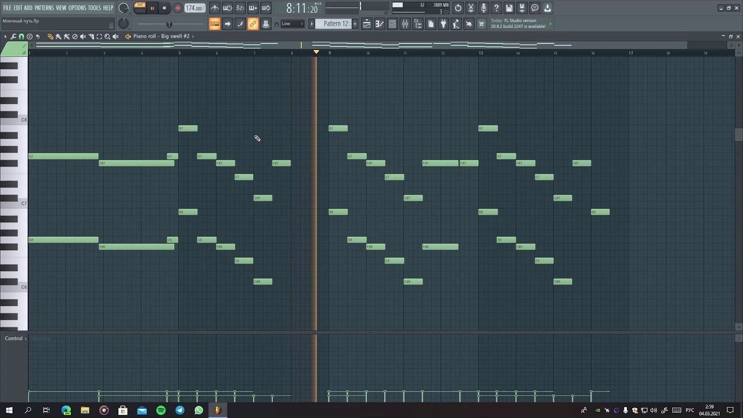Toggle step editing mode
743x418 pixels.
240,24
